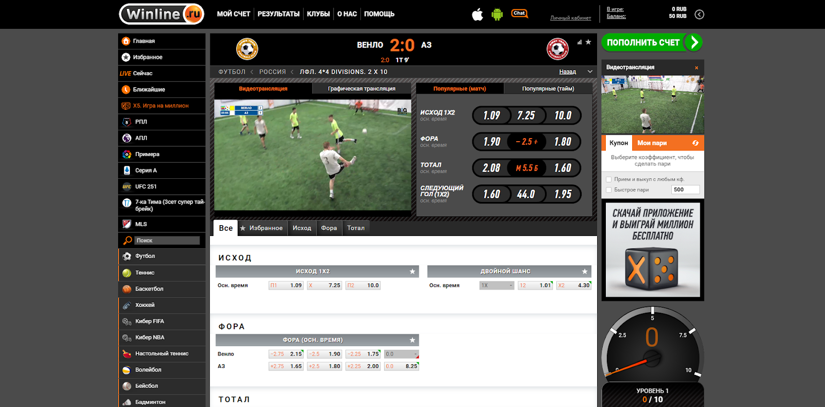
Task: Select the Хоккей sport category
Action: pos(162,305)
